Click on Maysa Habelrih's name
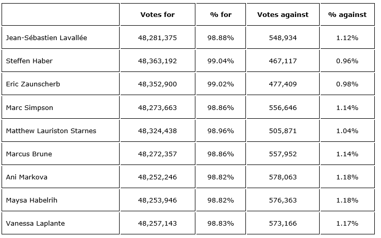The width and height of the screenshot is (381, 238). (30, 200)
